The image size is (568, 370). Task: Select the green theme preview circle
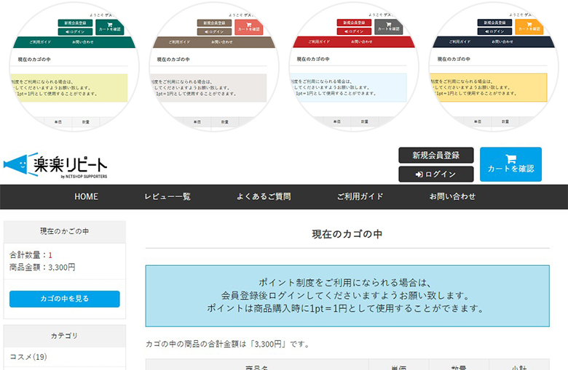tap(74, 67)
